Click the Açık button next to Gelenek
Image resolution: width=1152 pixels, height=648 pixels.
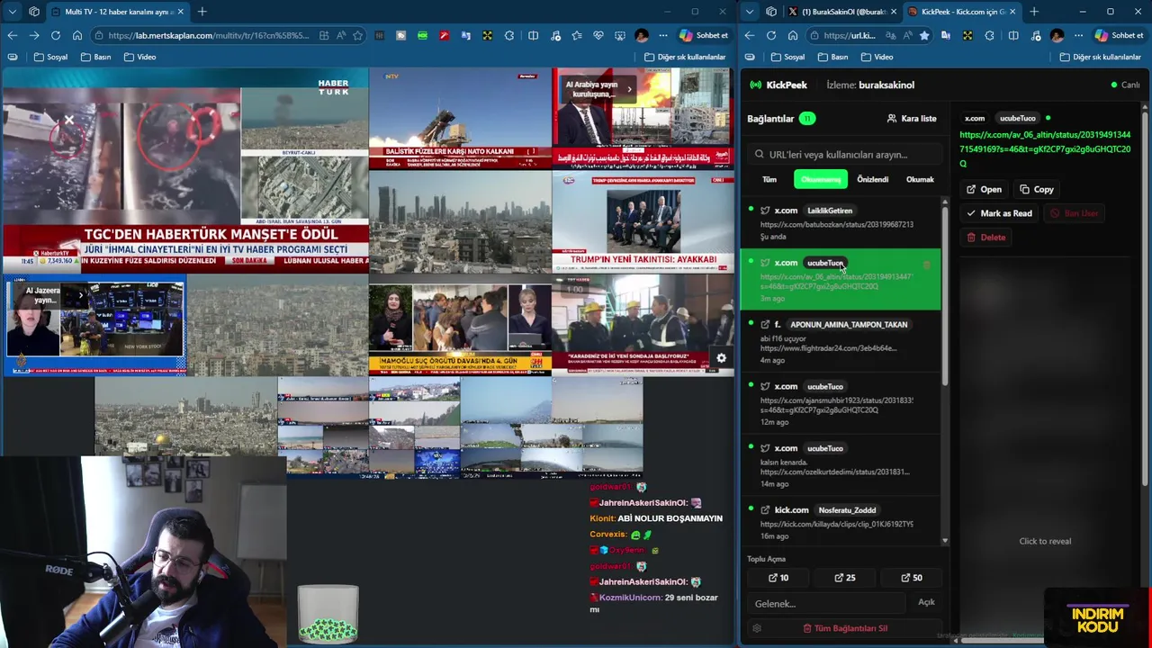[926, 602]
